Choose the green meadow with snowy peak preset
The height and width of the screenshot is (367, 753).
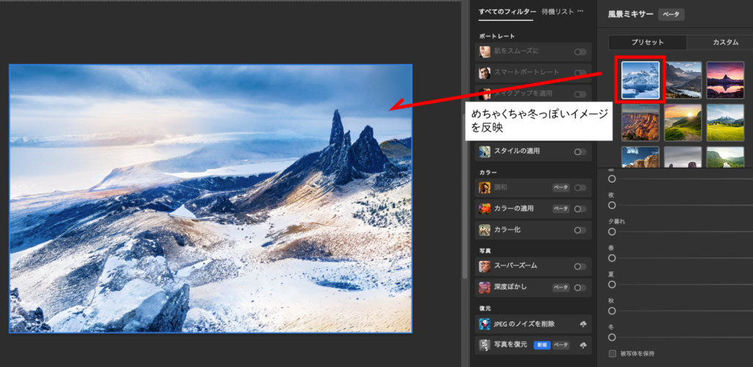click(725, 123)
